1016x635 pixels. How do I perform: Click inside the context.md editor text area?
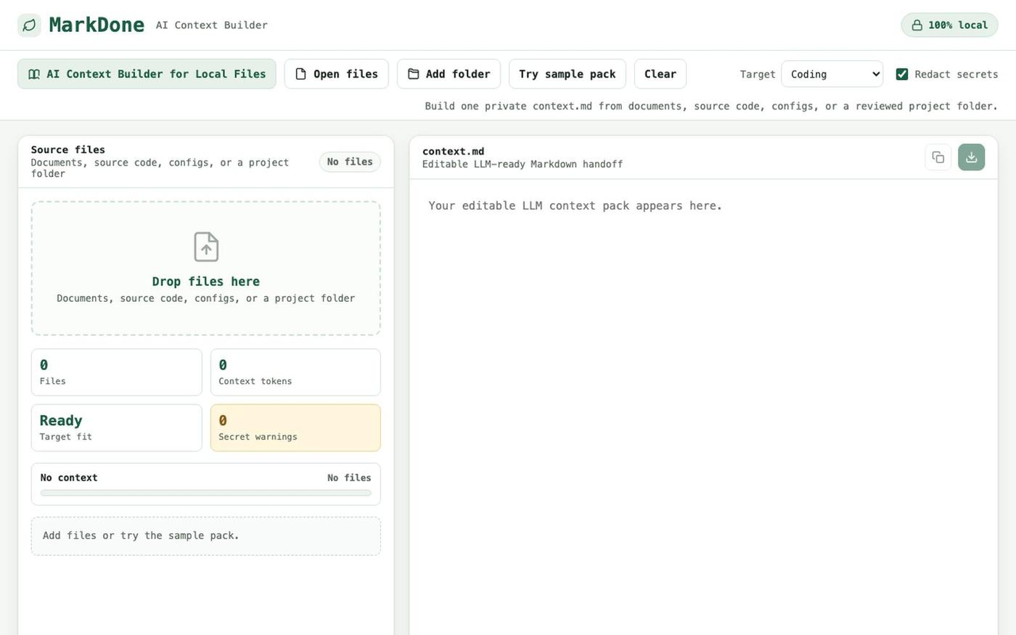tap(703, 406)
